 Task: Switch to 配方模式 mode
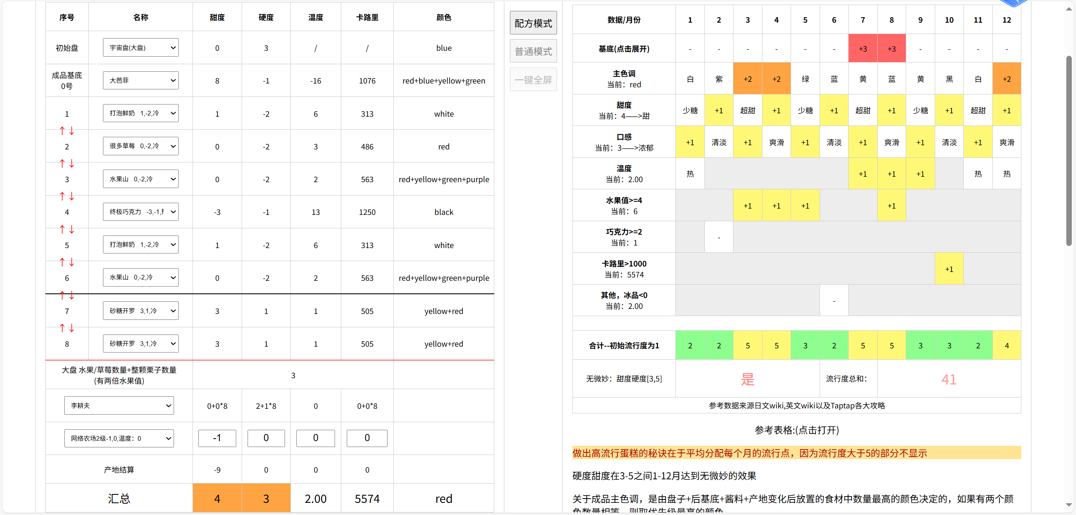[533, 23]
